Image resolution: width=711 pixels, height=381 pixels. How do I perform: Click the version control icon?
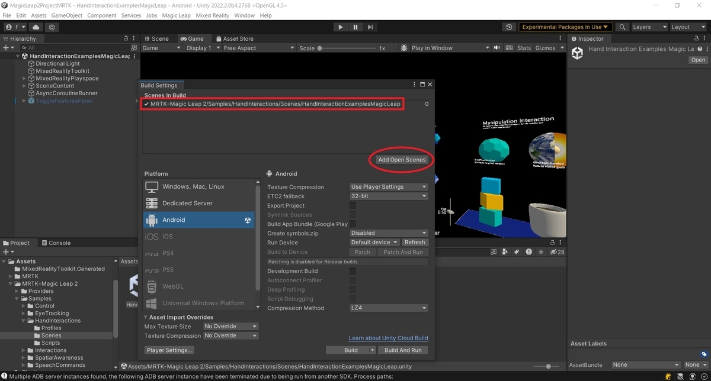52,27
